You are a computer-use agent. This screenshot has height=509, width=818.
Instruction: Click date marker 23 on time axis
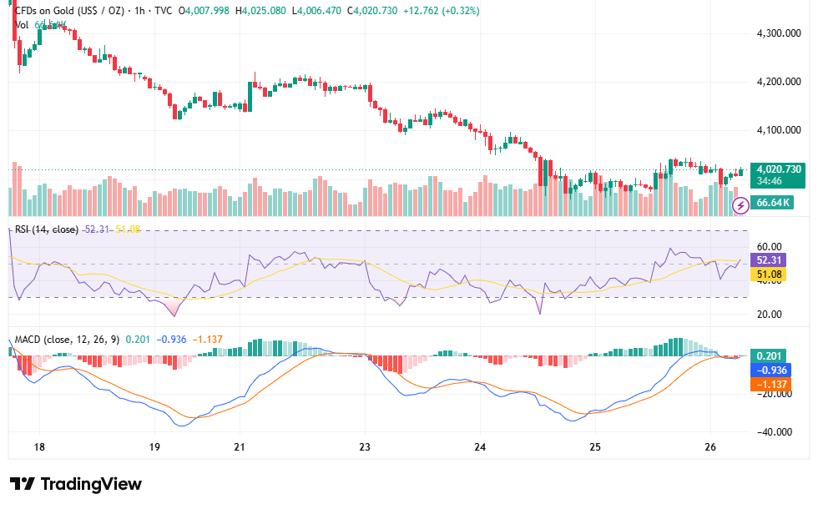tap(365, 447)
